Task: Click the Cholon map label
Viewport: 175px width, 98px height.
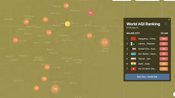Action: (15, 60)
